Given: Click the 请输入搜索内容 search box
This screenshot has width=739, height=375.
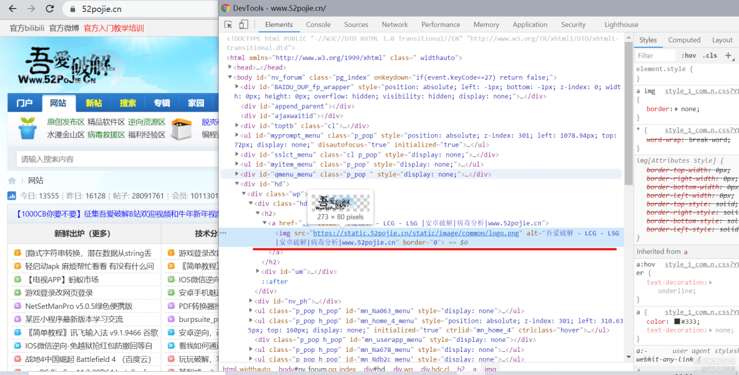Looking at the screenshot, I should pyautogui.click(x=117, y=159).
